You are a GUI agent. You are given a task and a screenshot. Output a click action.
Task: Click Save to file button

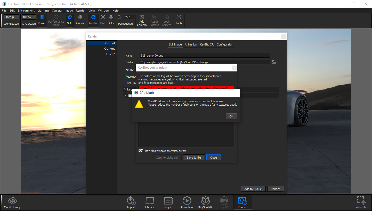tap(194, 158)
